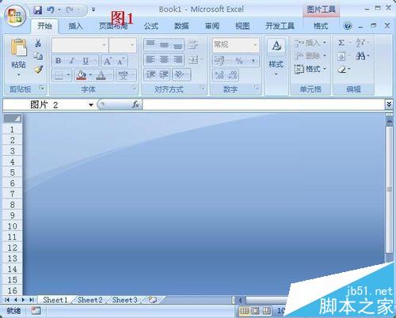Switch to Sheet3 tab

[124, 300]
